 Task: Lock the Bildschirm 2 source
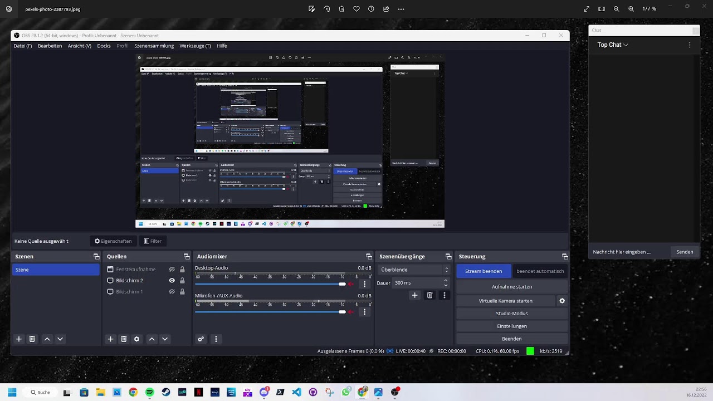(x=182, y=281)
